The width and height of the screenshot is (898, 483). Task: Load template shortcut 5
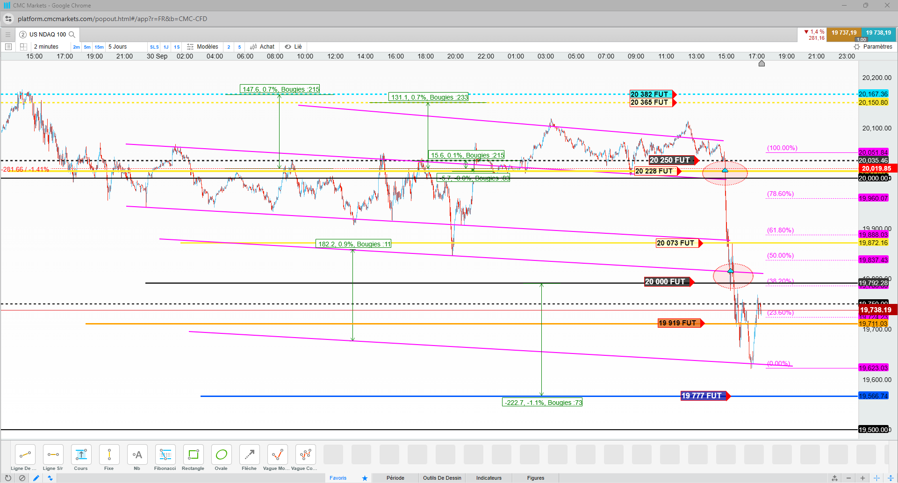pos(239,47)
